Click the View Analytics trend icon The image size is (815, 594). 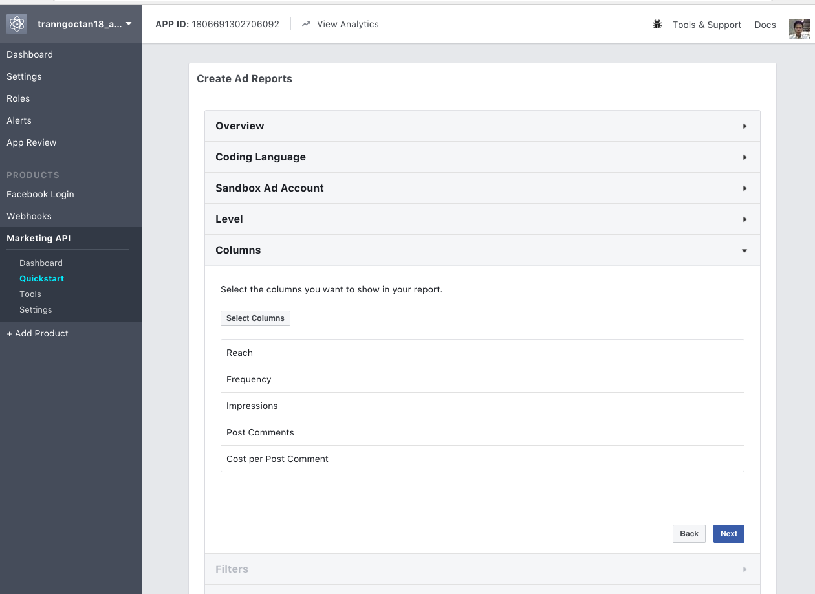pyautogui.click(x=307, y=24)
